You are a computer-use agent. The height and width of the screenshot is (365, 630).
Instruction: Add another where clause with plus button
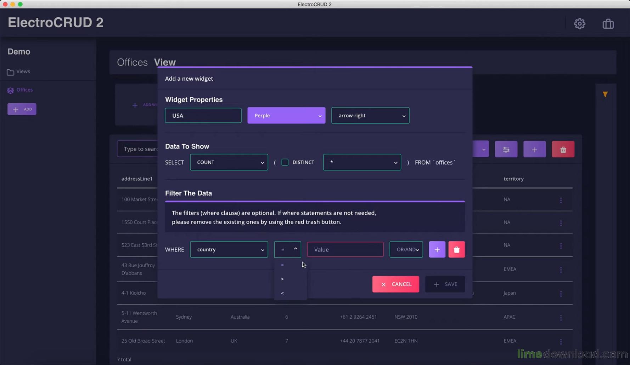pos(437,250)
